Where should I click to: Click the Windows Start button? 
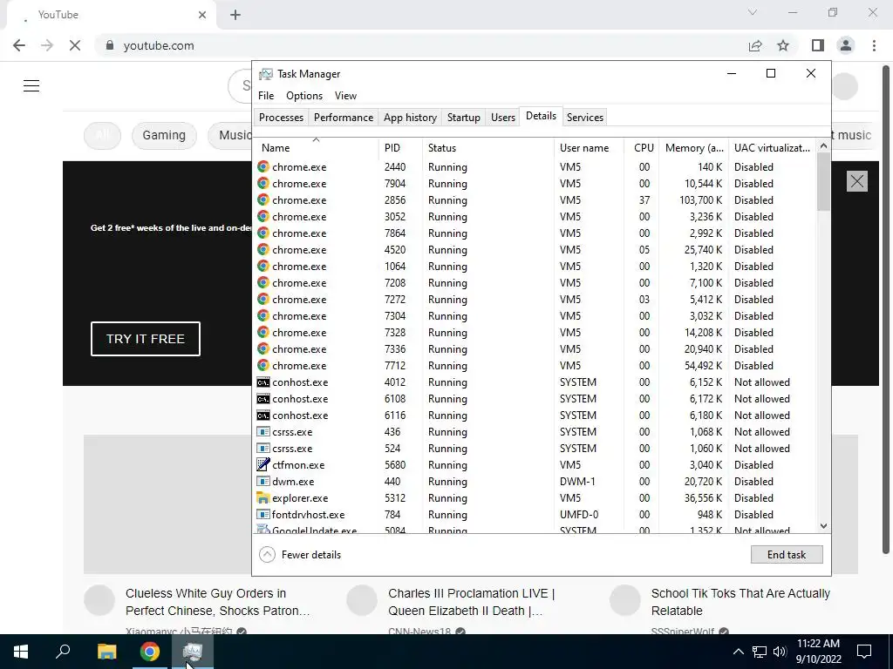pos(21,652)
